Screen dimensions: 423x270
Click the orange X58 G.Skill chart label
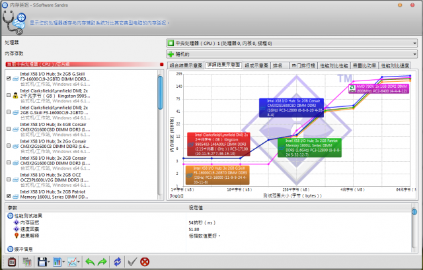(x=217, y=175)
